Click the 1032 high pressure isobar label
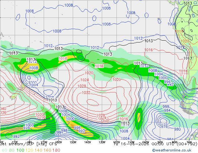Image resolution: width=198 pixels, height=153 pixels. [x=86, y=92]
